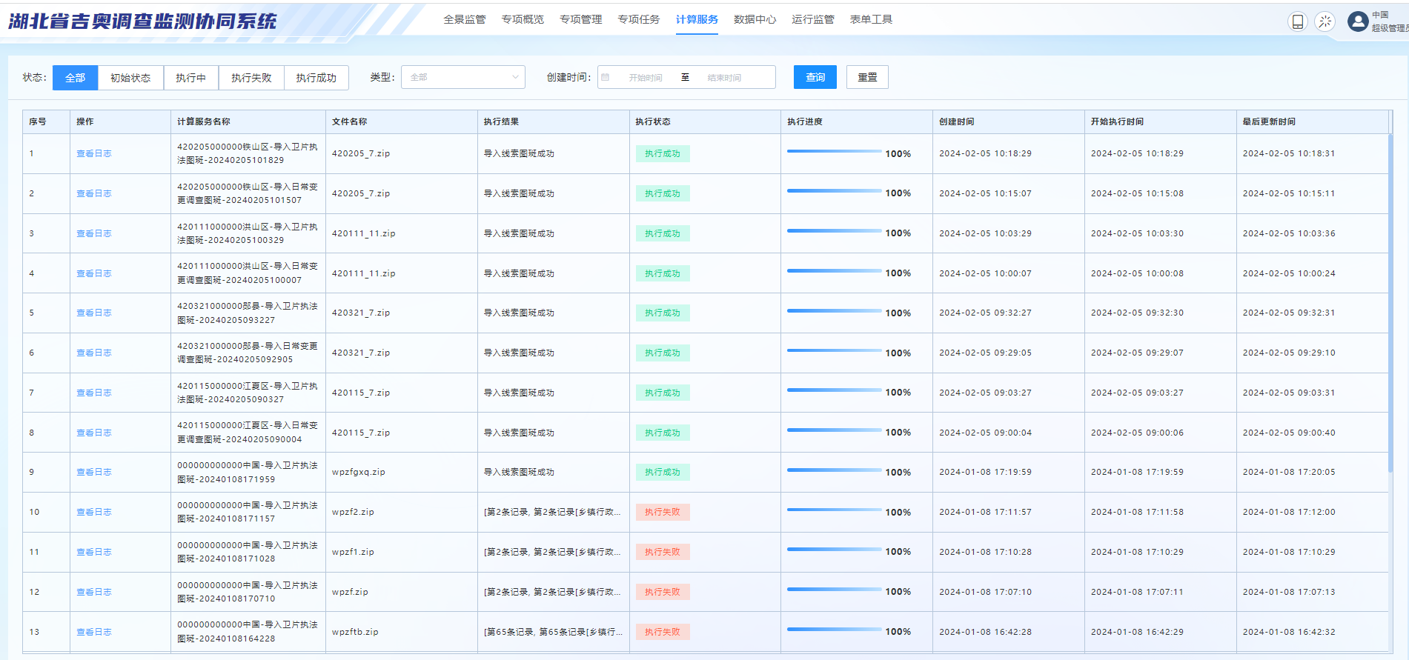
Task: Open 查看日志 for row 10
Action: pyautogui.click(x=94, y=512)
